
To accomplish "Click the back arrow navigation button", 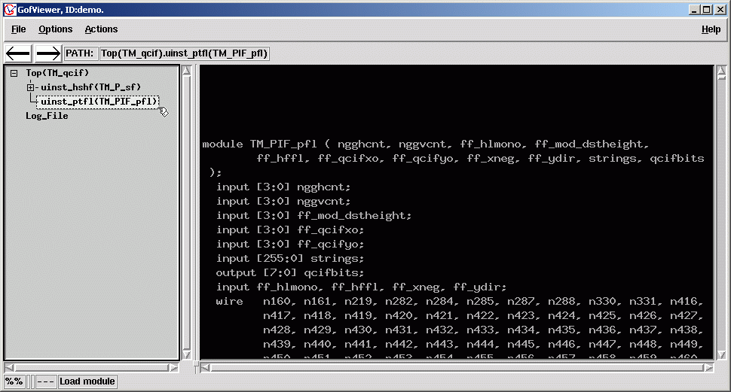I will tap(18, 53).
